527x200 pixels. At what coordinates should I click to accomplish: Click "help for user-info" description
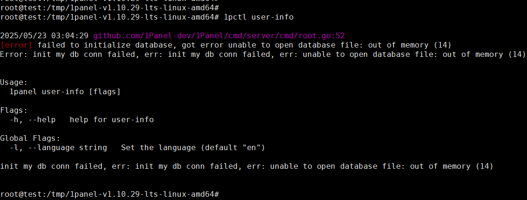[x=111, y=120]
